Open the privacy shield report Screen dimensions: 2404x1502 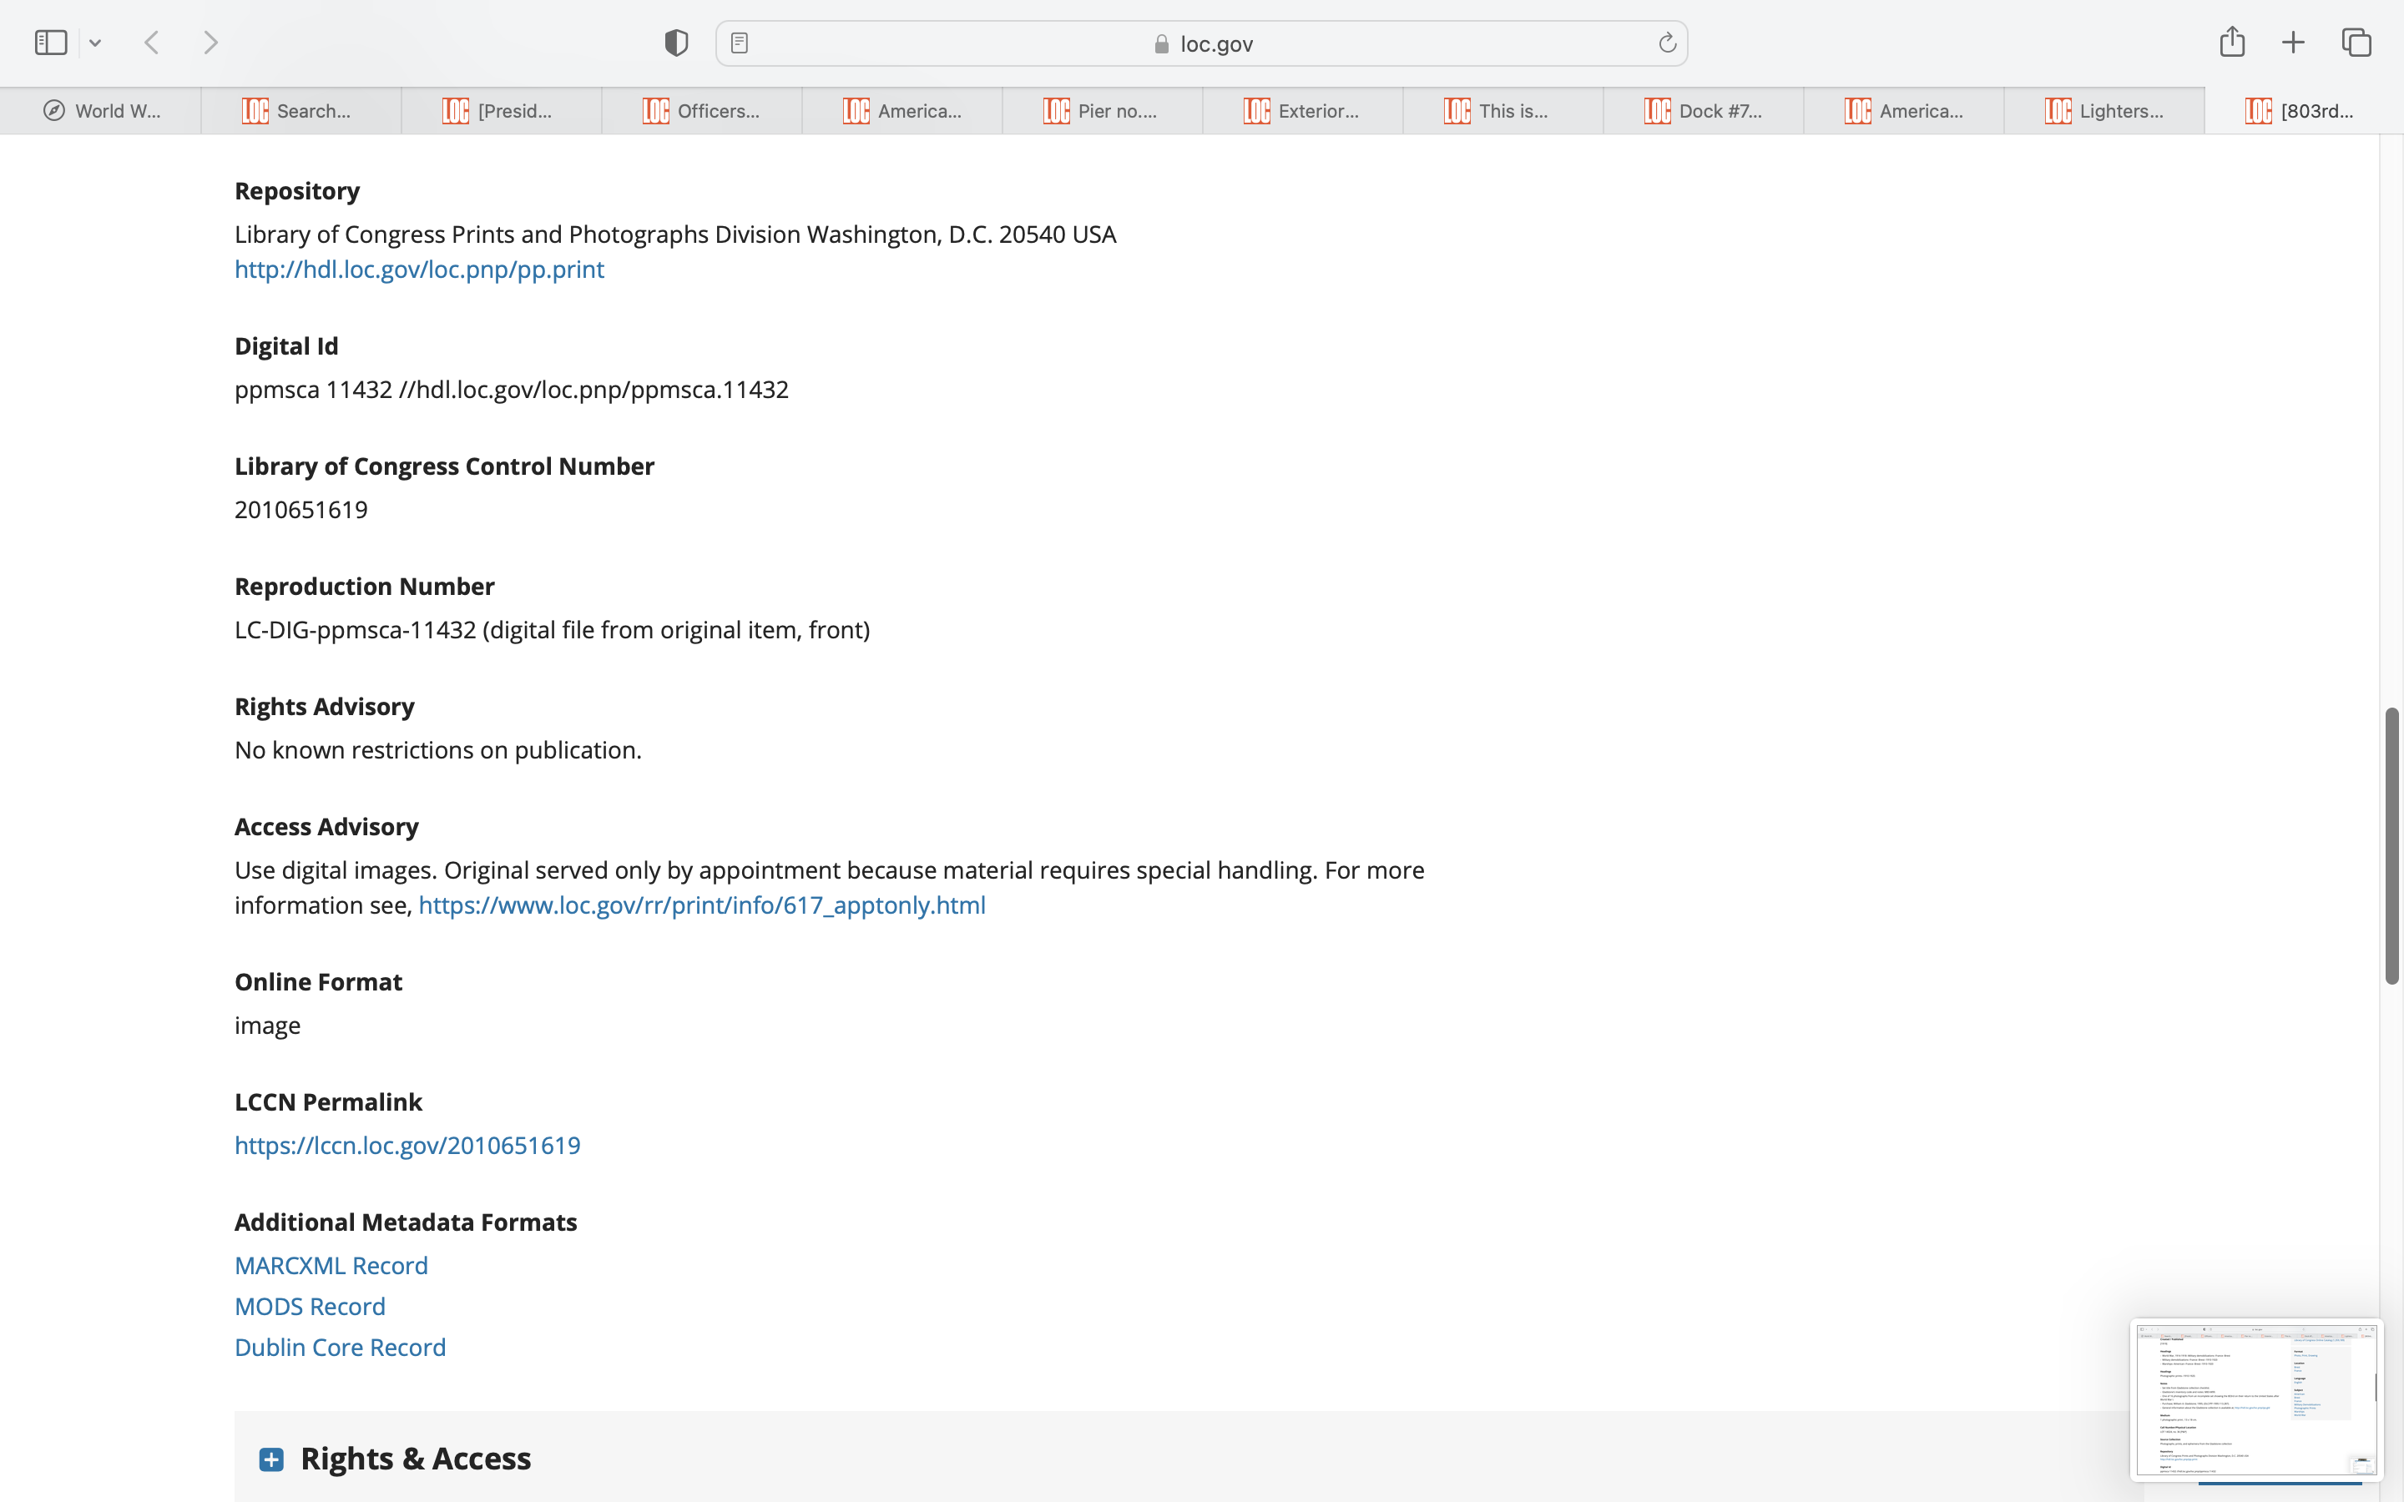[676, 43]
